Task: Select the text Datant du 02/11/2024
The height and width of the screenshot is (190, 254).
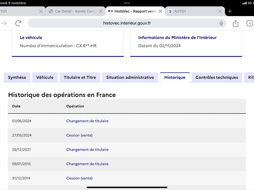Action: pyautogui.click(x=159, y=46)
